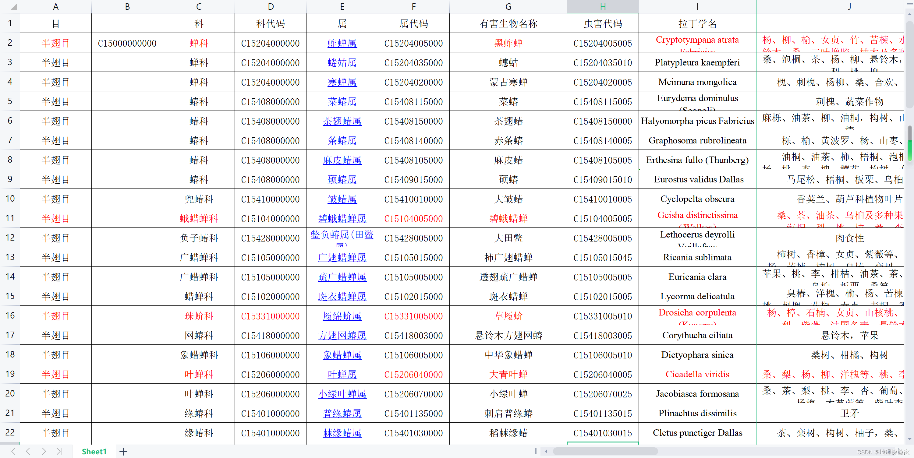The height and width of the screenshot is (458, 914).
Task: Open the 广翅蜡蝉属 hyperlink
Action: click(342, 258)
